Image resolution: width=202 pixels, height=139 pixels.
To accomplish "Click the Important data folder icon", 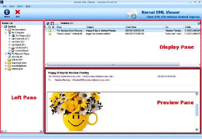I will coord(9,63).
